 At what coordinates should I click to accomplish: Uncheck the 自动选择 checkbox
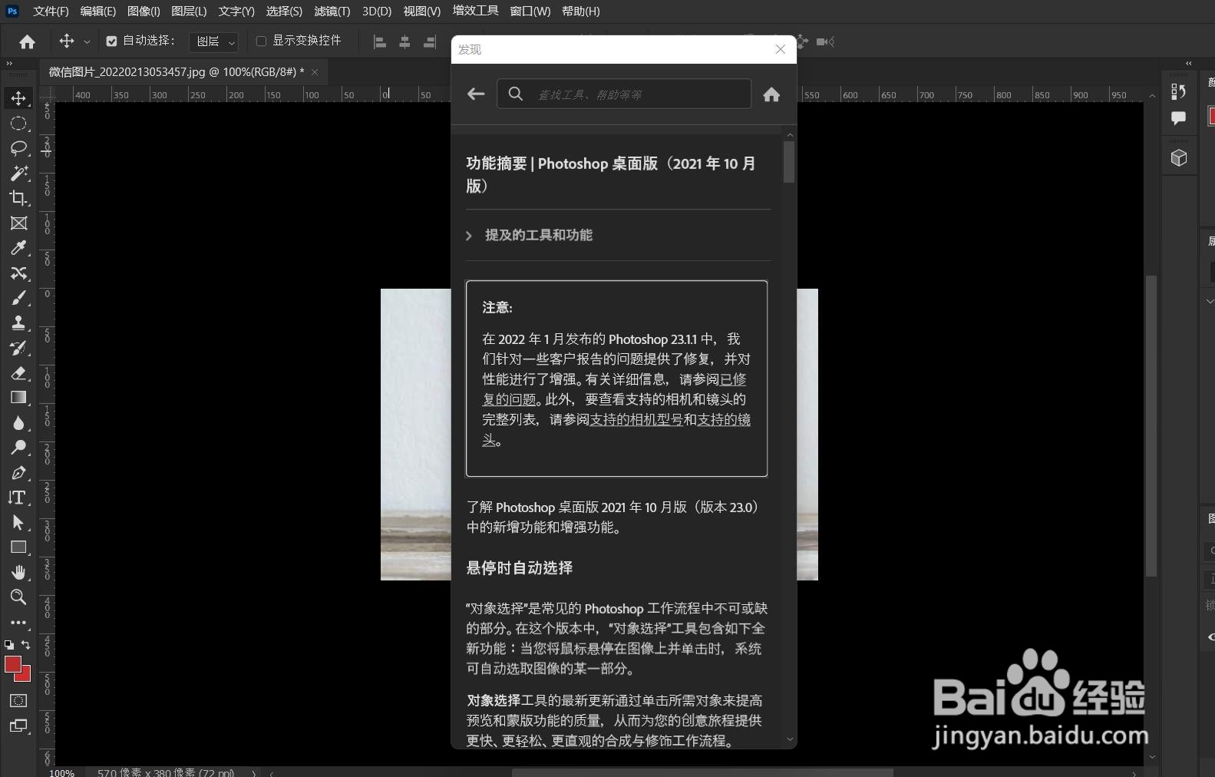tap(111, 41)
